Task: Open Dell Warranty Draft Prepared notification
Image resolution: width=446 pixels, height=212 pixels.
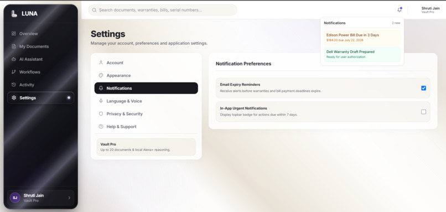Action: pyautogui.click(x=362, y=54)
